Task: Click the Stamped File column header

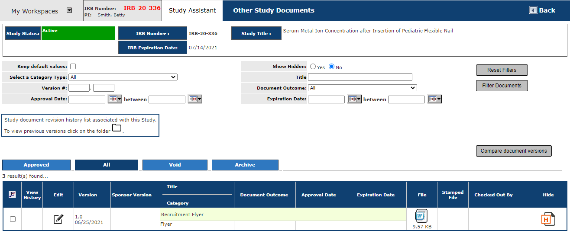Action: point(453,195)
